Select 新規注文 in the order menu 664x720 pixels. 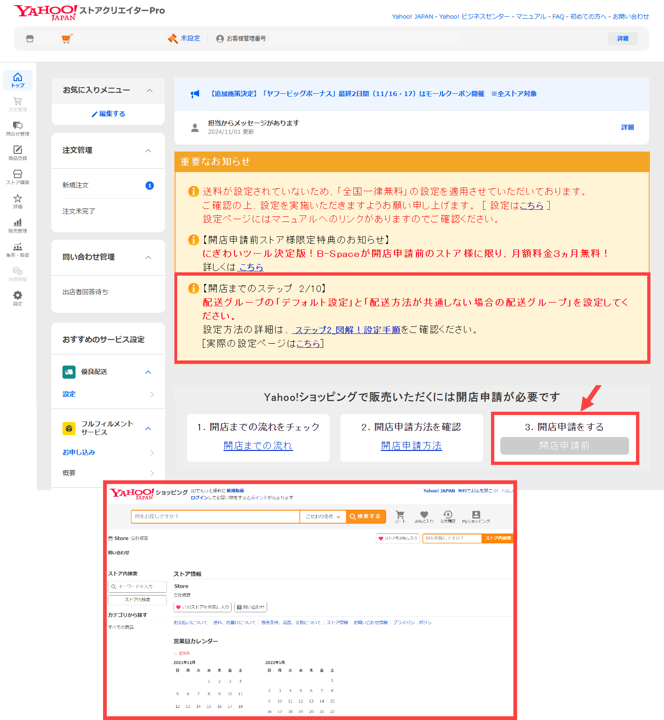76,185
